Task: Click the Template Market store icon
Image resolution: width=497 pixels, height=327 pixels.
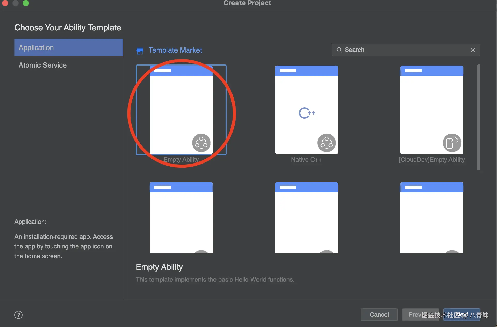Action: coord(140,51)
